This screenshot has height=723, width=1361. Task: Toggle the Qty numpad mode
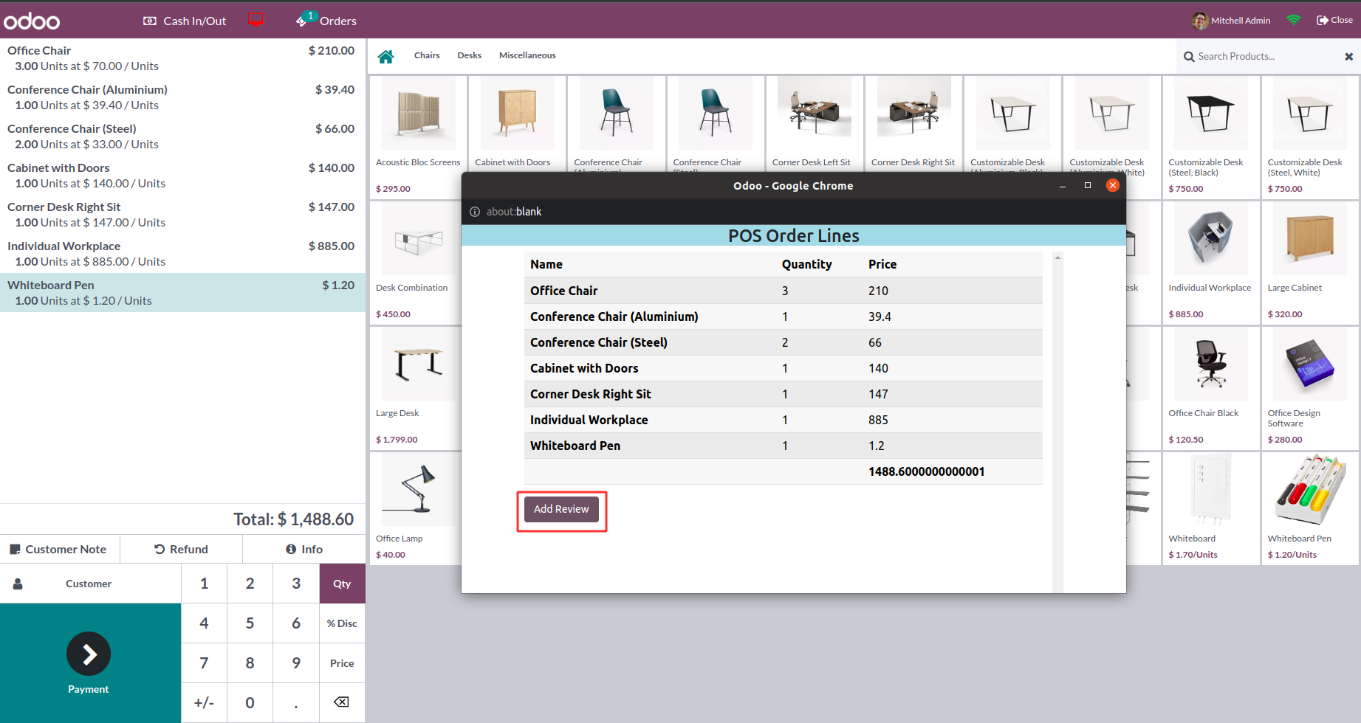(342, 584)
